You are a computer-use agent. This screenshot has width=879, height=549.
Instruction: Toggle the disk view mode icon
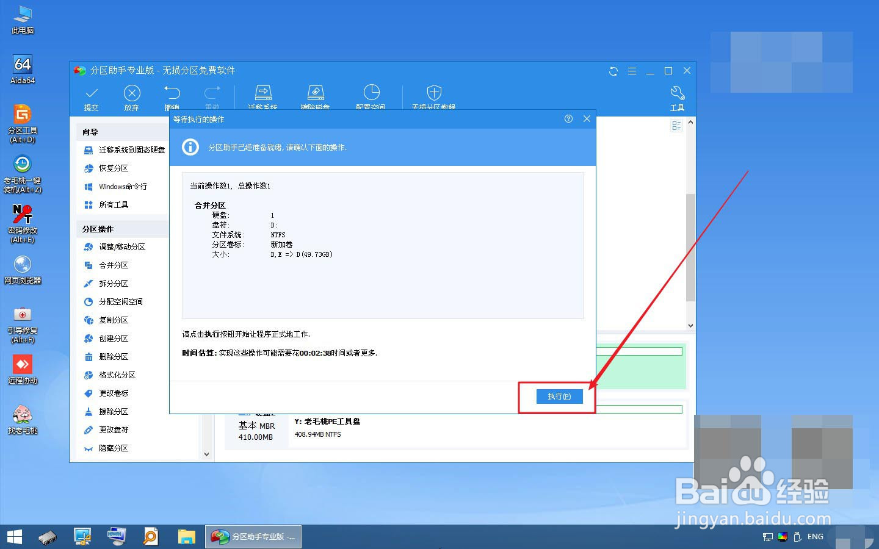[676, 126]
